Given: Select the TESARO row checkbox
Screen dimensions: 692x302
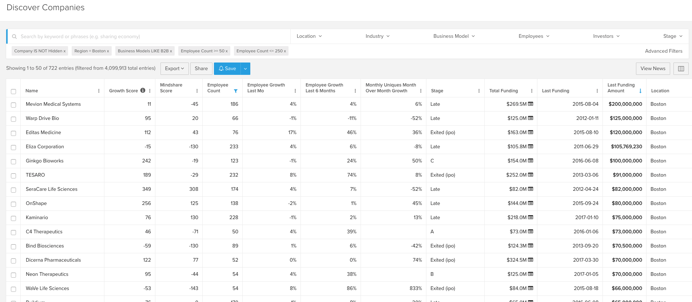Looking at the screenshot, I should click(x=13, y=176).
